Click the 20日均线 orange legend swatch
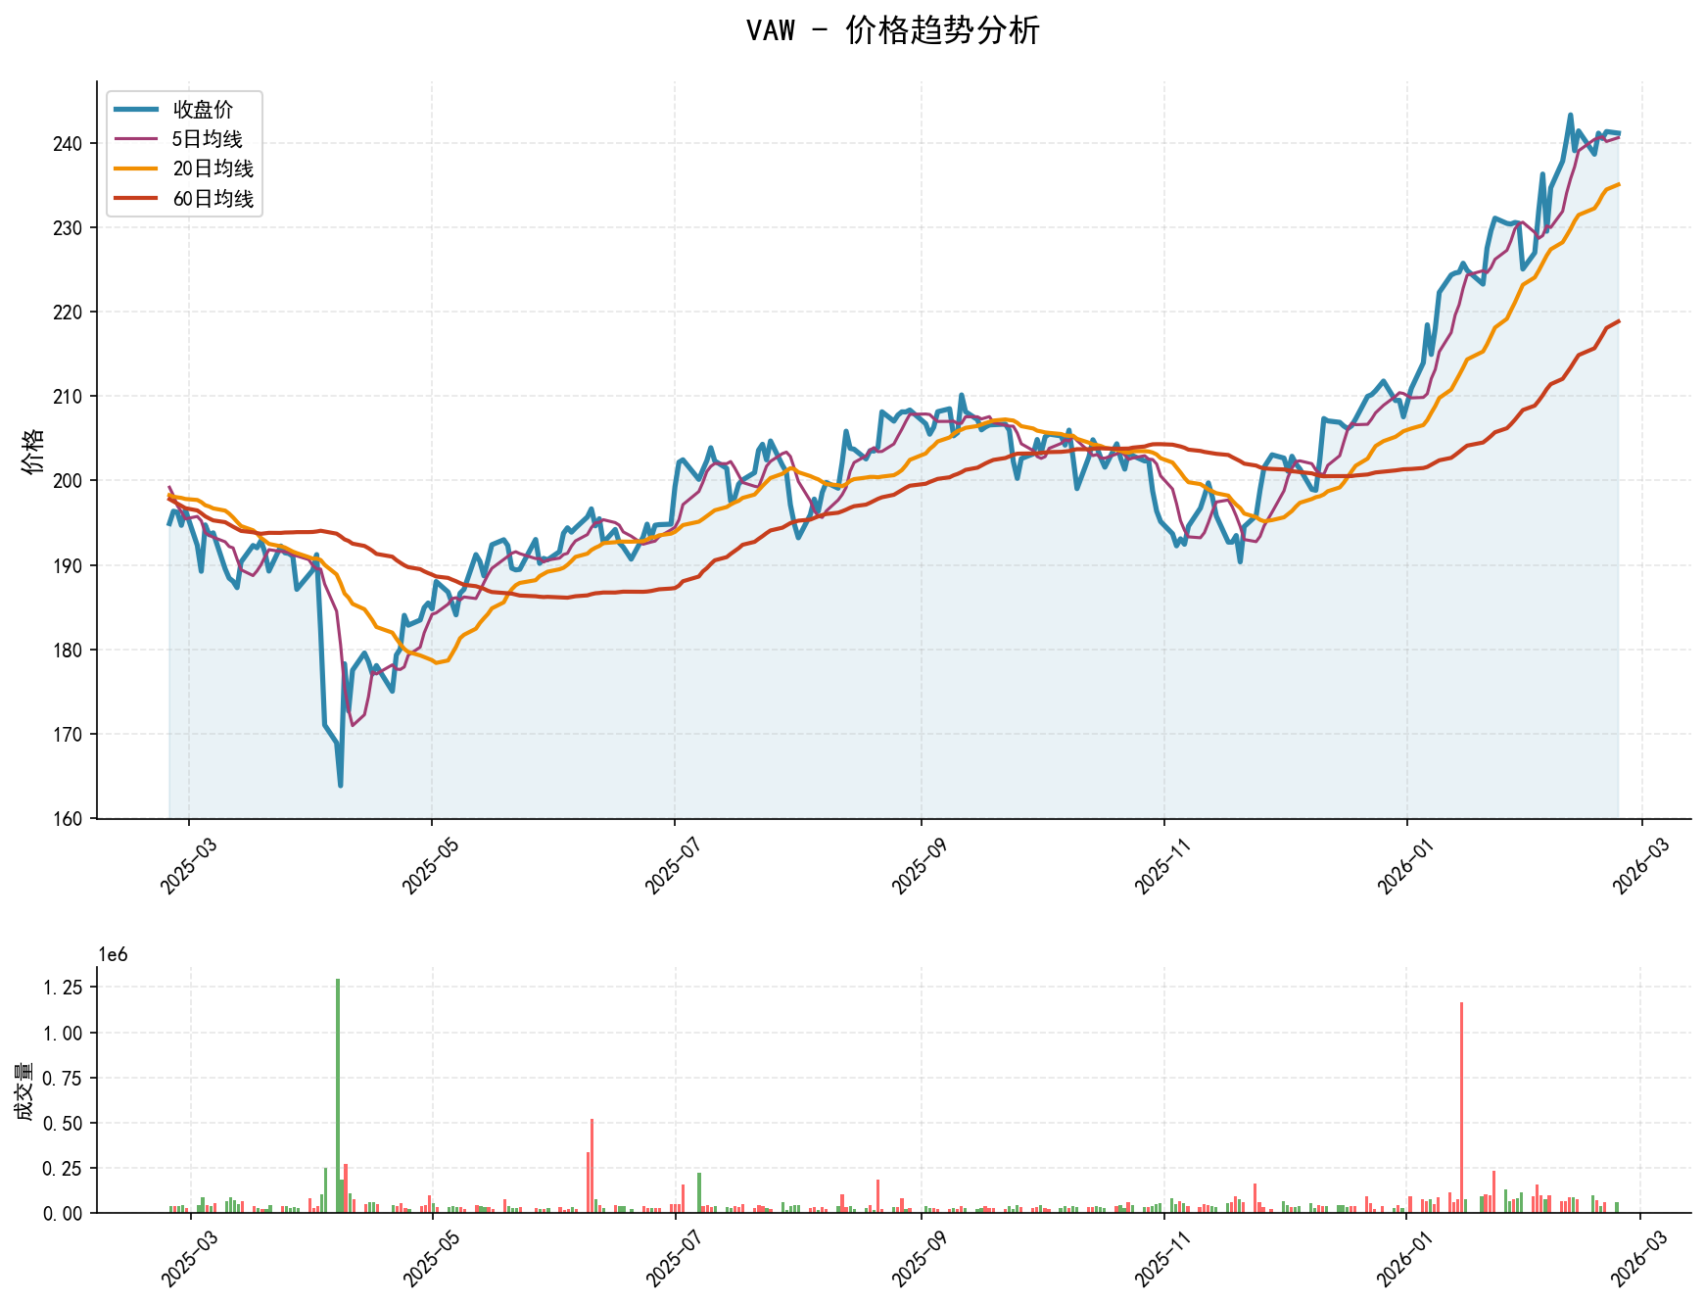This screenshot has height=1305, width=1705. click(135, 169)
